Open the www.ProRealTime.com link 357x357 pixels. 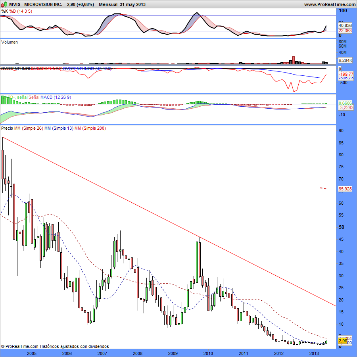pyautogui.click(x=330, y=4)
